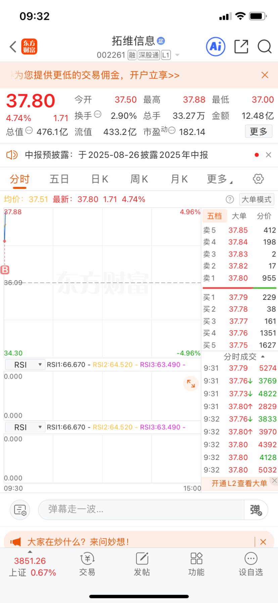278x603 pixels.
Task: Tap the L1 level tag
Action: (166, 55)
